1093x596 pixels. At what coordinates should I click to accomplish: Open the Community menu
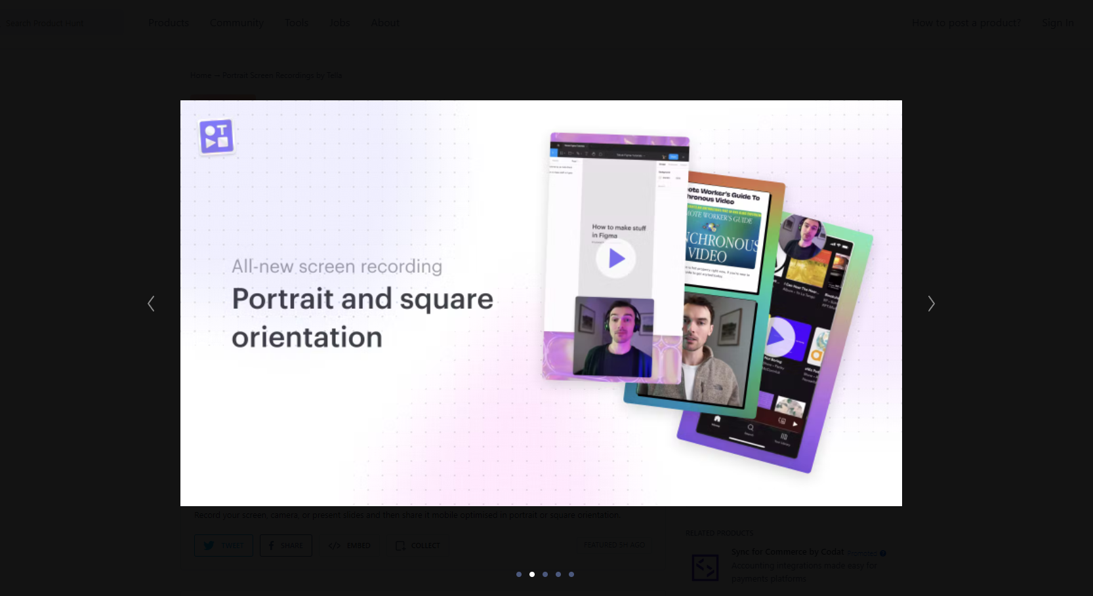tap(237, 23)
